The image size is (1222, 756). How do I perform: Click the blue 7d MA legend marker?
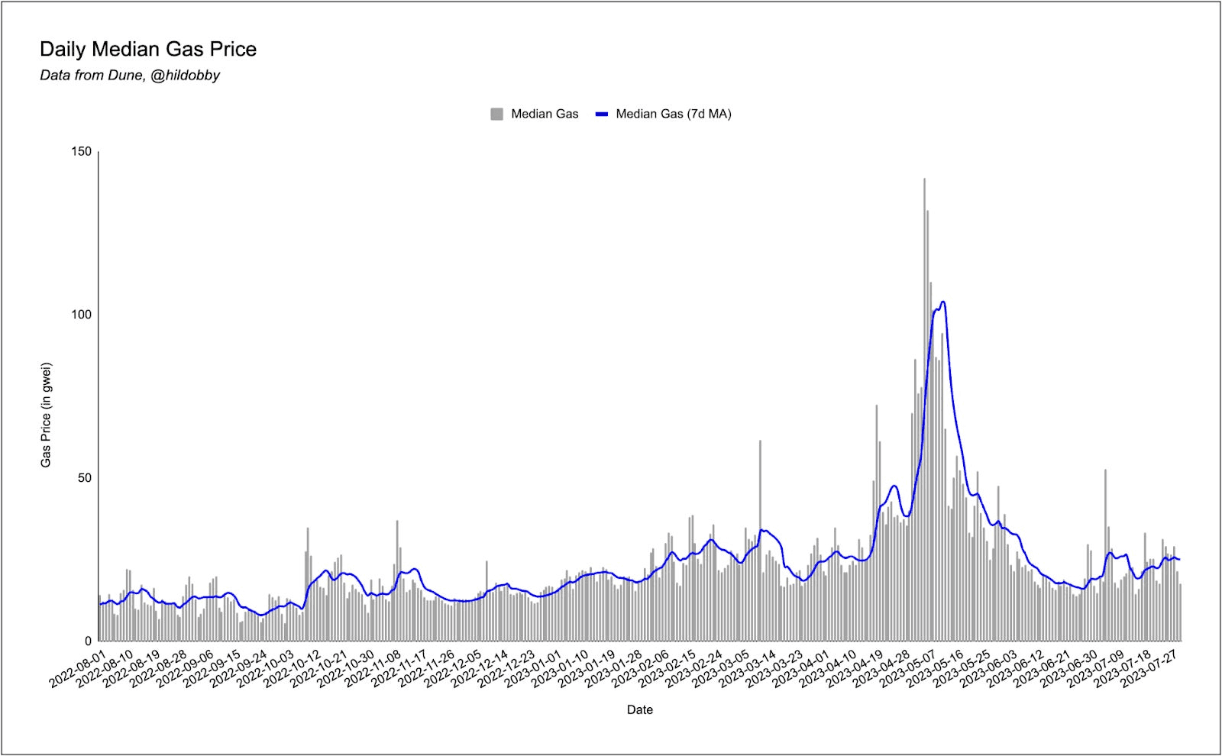(602, 115)
